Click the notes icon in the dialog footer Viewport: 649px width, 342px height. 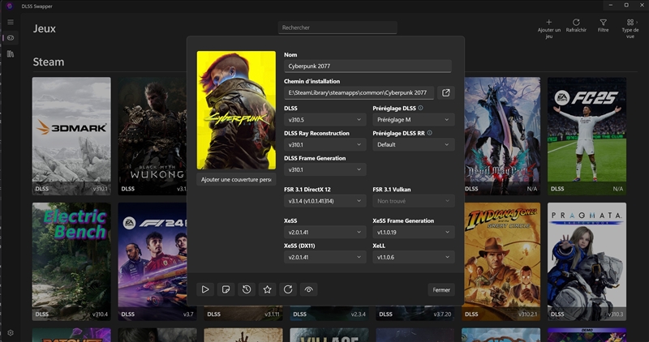(x=226, y=289)
